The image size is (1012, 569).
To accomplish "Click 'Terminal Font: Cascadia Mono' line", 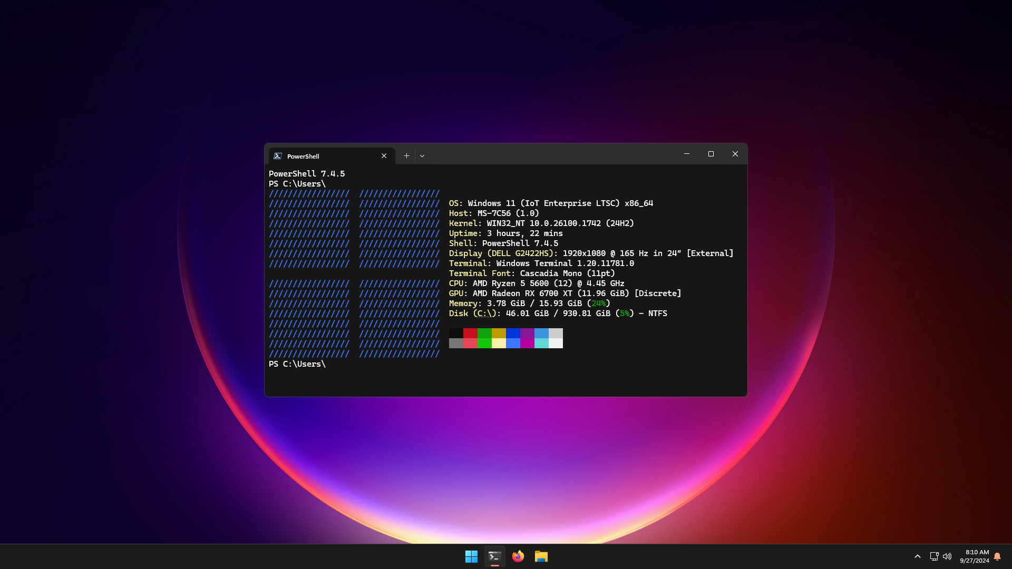I will click(x=532, y=273).
